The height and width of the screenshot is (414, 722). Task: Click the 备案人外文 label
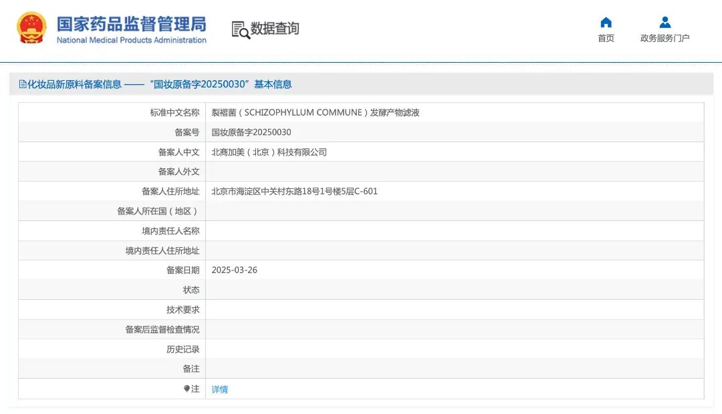click(178, 172)
